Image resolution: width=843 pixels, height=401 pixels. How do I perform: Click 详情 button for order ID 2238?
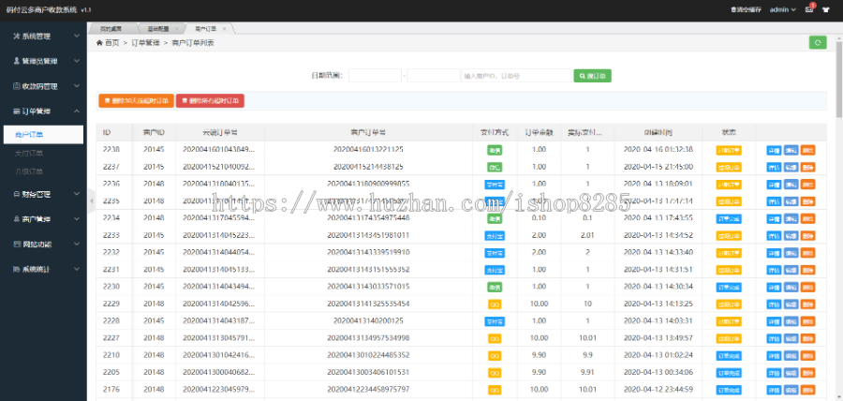(774, 150)
